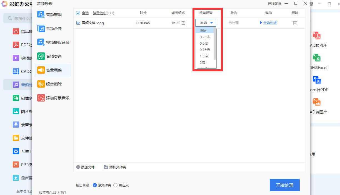The image size is (340, 195).
Task: Open the 音频剪辑 (audio trim) tool
Action: 52,14
